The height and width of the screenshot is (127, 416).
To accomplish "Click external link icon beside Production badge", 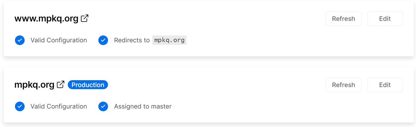I will pos(61,85).
